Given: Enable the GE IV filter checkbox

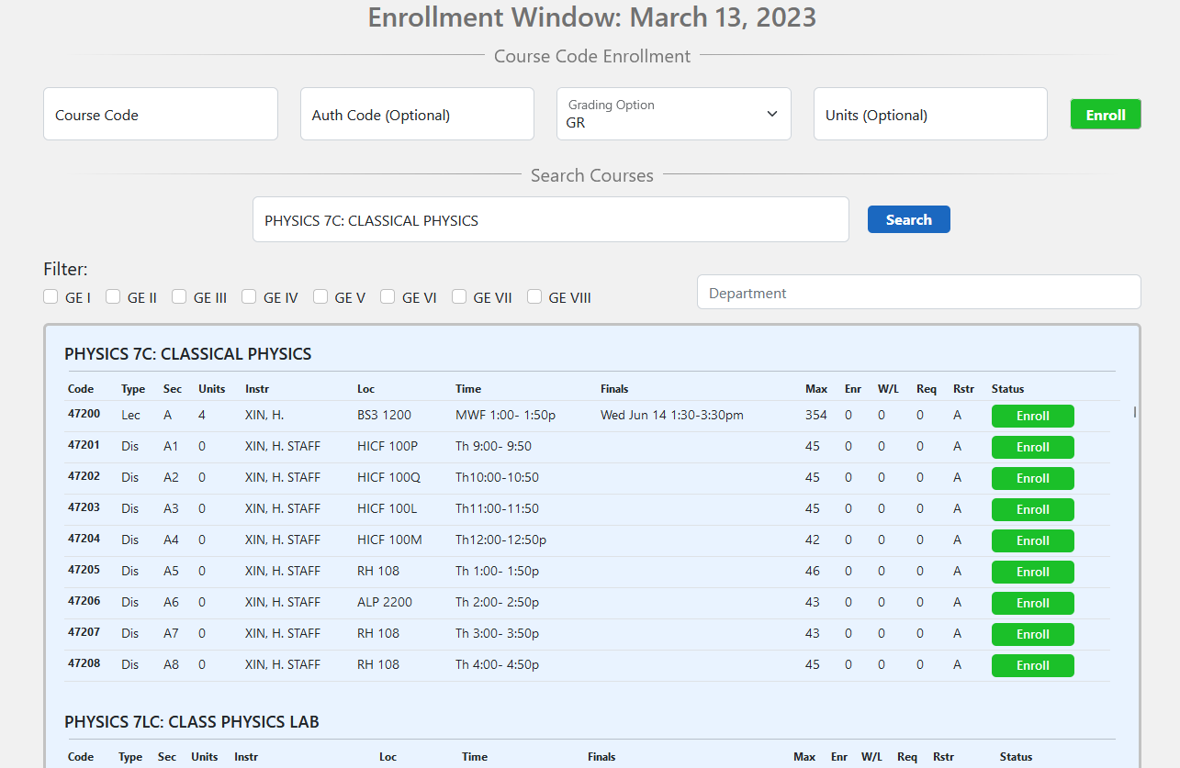Looking at the screenshot, I should 249,296.
